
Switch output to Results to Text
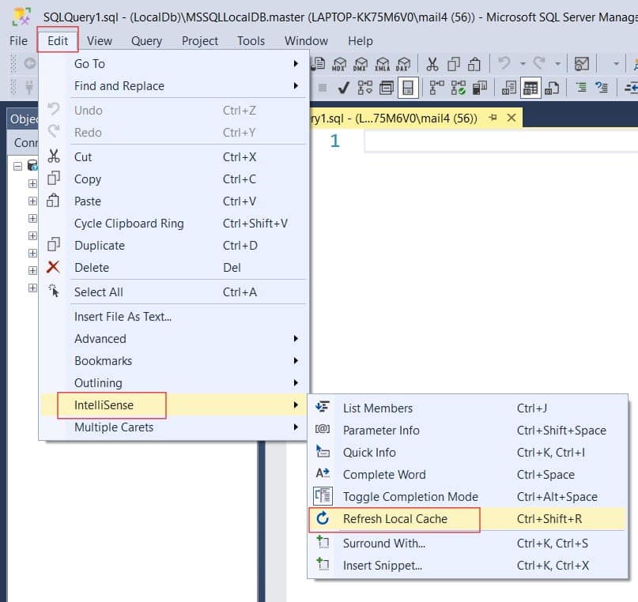click(509, 88)
